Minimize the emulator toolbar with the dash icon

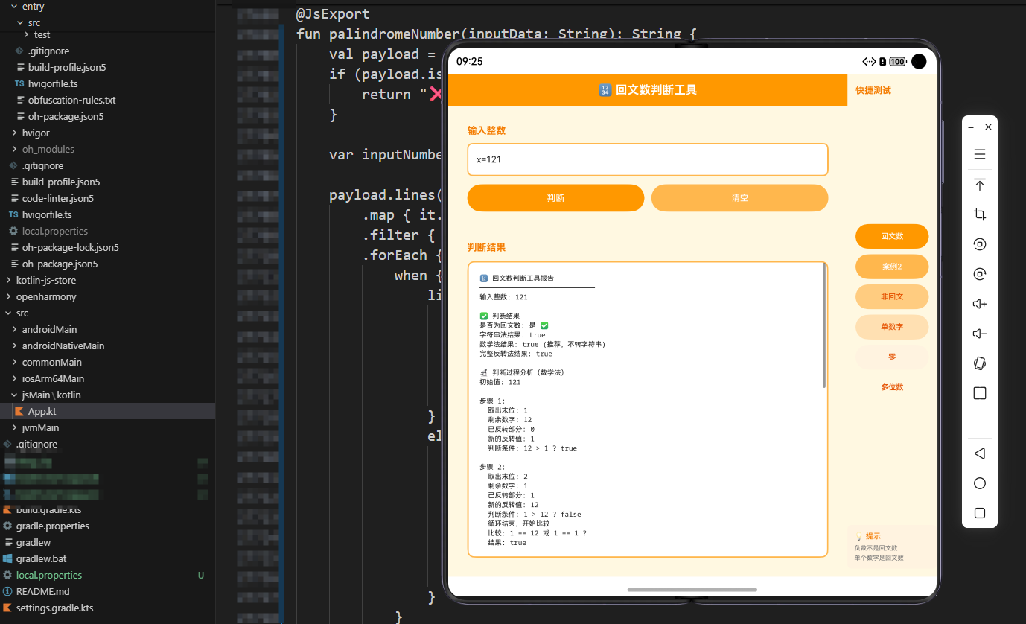(972, 127)
